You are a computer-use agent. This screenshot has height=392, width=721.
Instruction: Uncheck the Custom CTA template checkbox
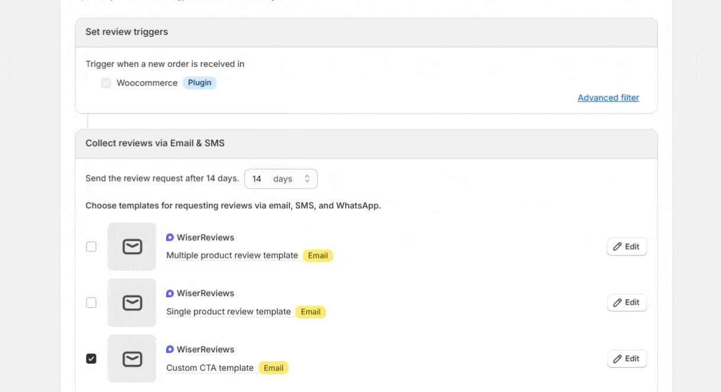[91, 359]
